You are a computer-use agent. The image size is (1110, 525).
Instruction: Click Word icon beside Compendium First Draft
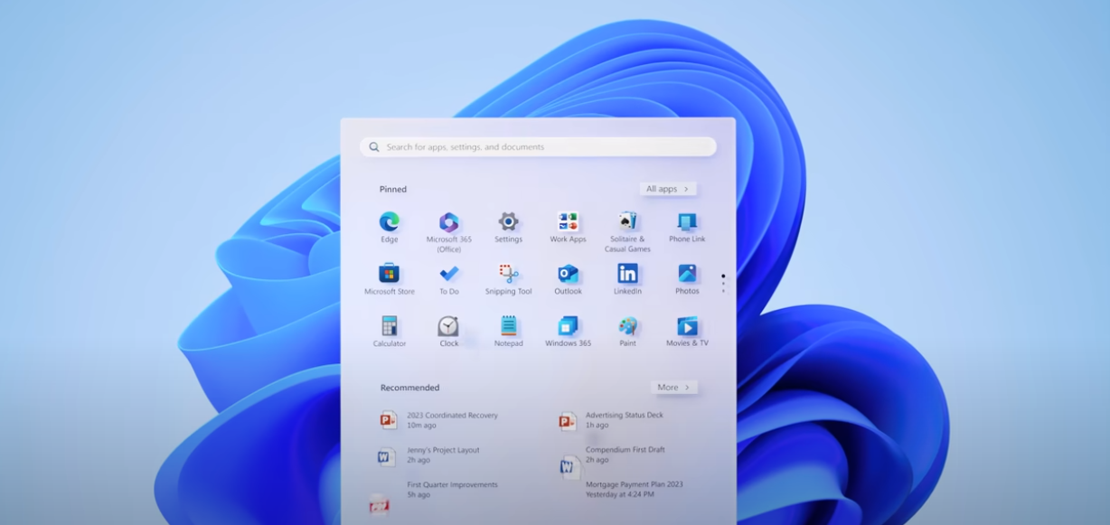point(569,466)
